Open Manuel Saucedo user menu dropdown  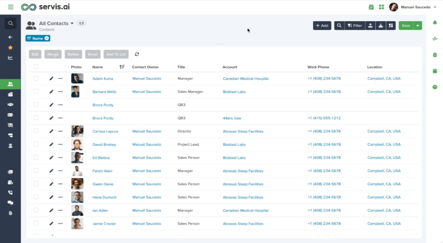[x=435, y=8]
